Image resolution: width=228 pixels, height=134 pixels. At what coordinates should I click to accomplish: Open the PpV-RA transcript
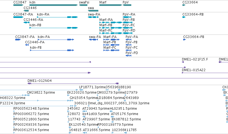(x=129, y=14)
